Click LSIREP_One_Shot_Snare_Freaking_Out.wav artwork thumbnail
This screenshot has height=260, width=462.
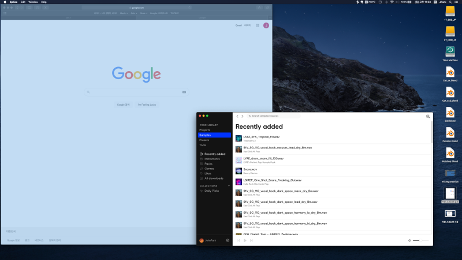pos(239,181)
